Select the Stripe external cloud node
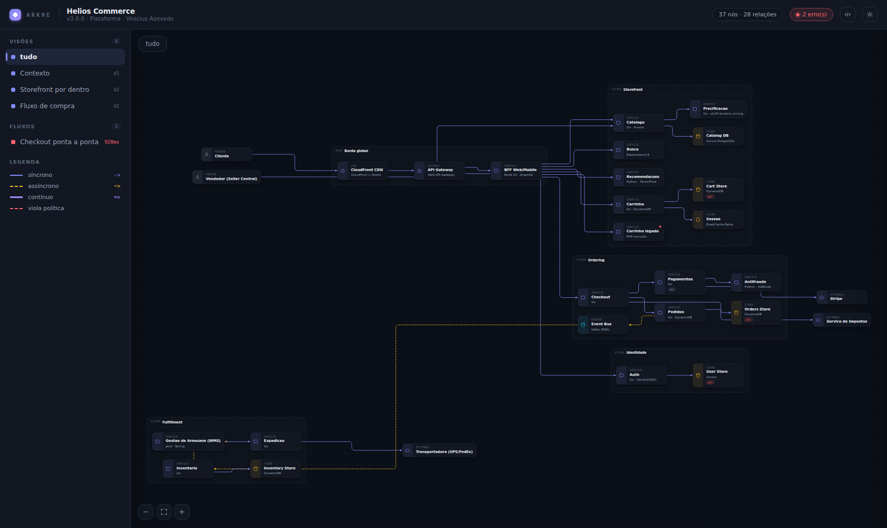Viewport: 887px width, 528px height. 842,297
